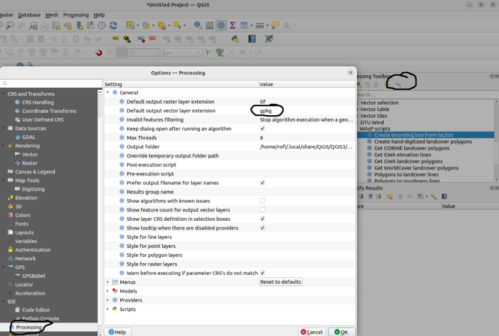Uncheck Prefer output filename for layer names
Screen dimensions: 499x336
point(262,183)
